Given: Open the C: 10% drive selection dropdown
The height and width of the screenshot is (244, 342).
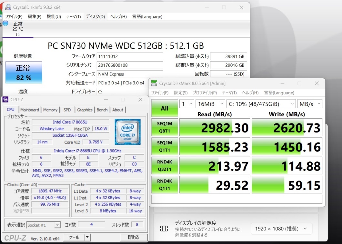Looking at the screenshot, I should tap(261, 104).
